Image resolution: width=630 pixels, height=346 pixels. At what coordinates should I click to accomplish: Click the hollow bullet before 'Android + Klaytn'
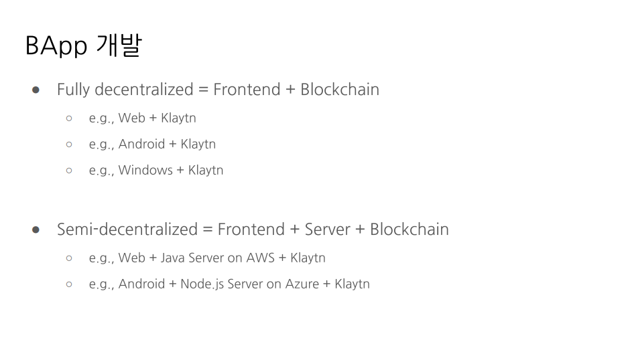(69, 144)
